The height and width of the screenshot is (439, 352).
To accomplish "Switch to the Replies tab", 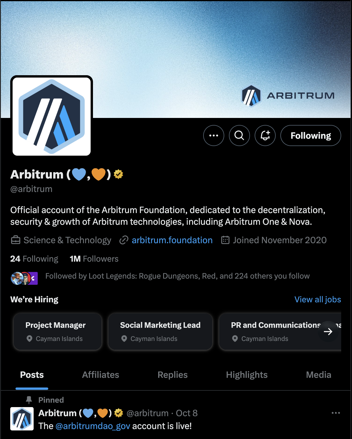I will [x=172, y=375].
